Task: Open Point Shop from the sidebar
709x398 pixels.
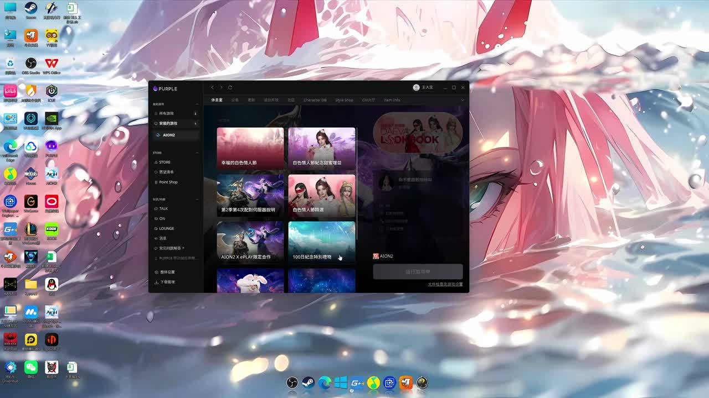Action: point(168,182)
